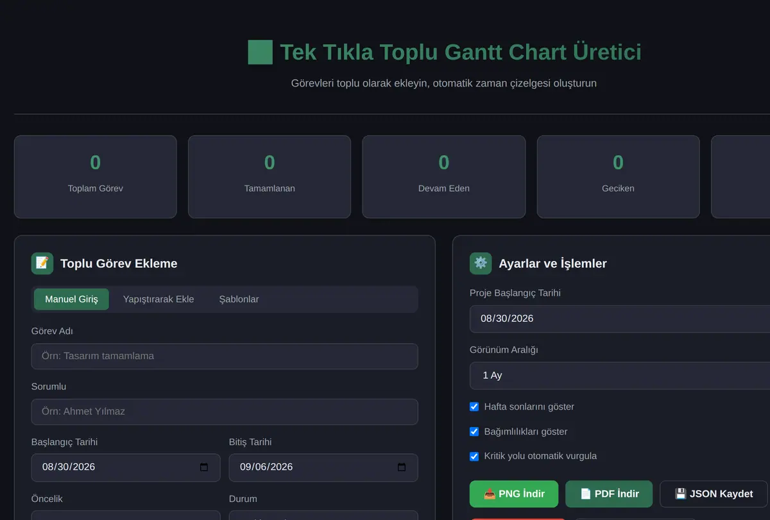Open calendar picker on Başlangıç Tarihi field
Screen dimensions: 770x520
204,467
